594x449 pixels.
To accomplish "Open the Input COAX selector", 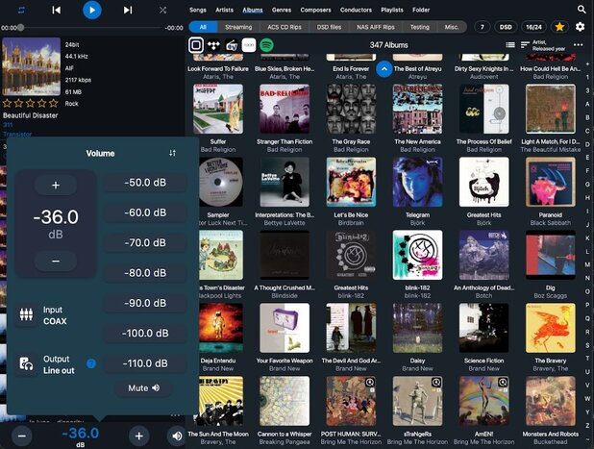I will click(x=42, y=315).
